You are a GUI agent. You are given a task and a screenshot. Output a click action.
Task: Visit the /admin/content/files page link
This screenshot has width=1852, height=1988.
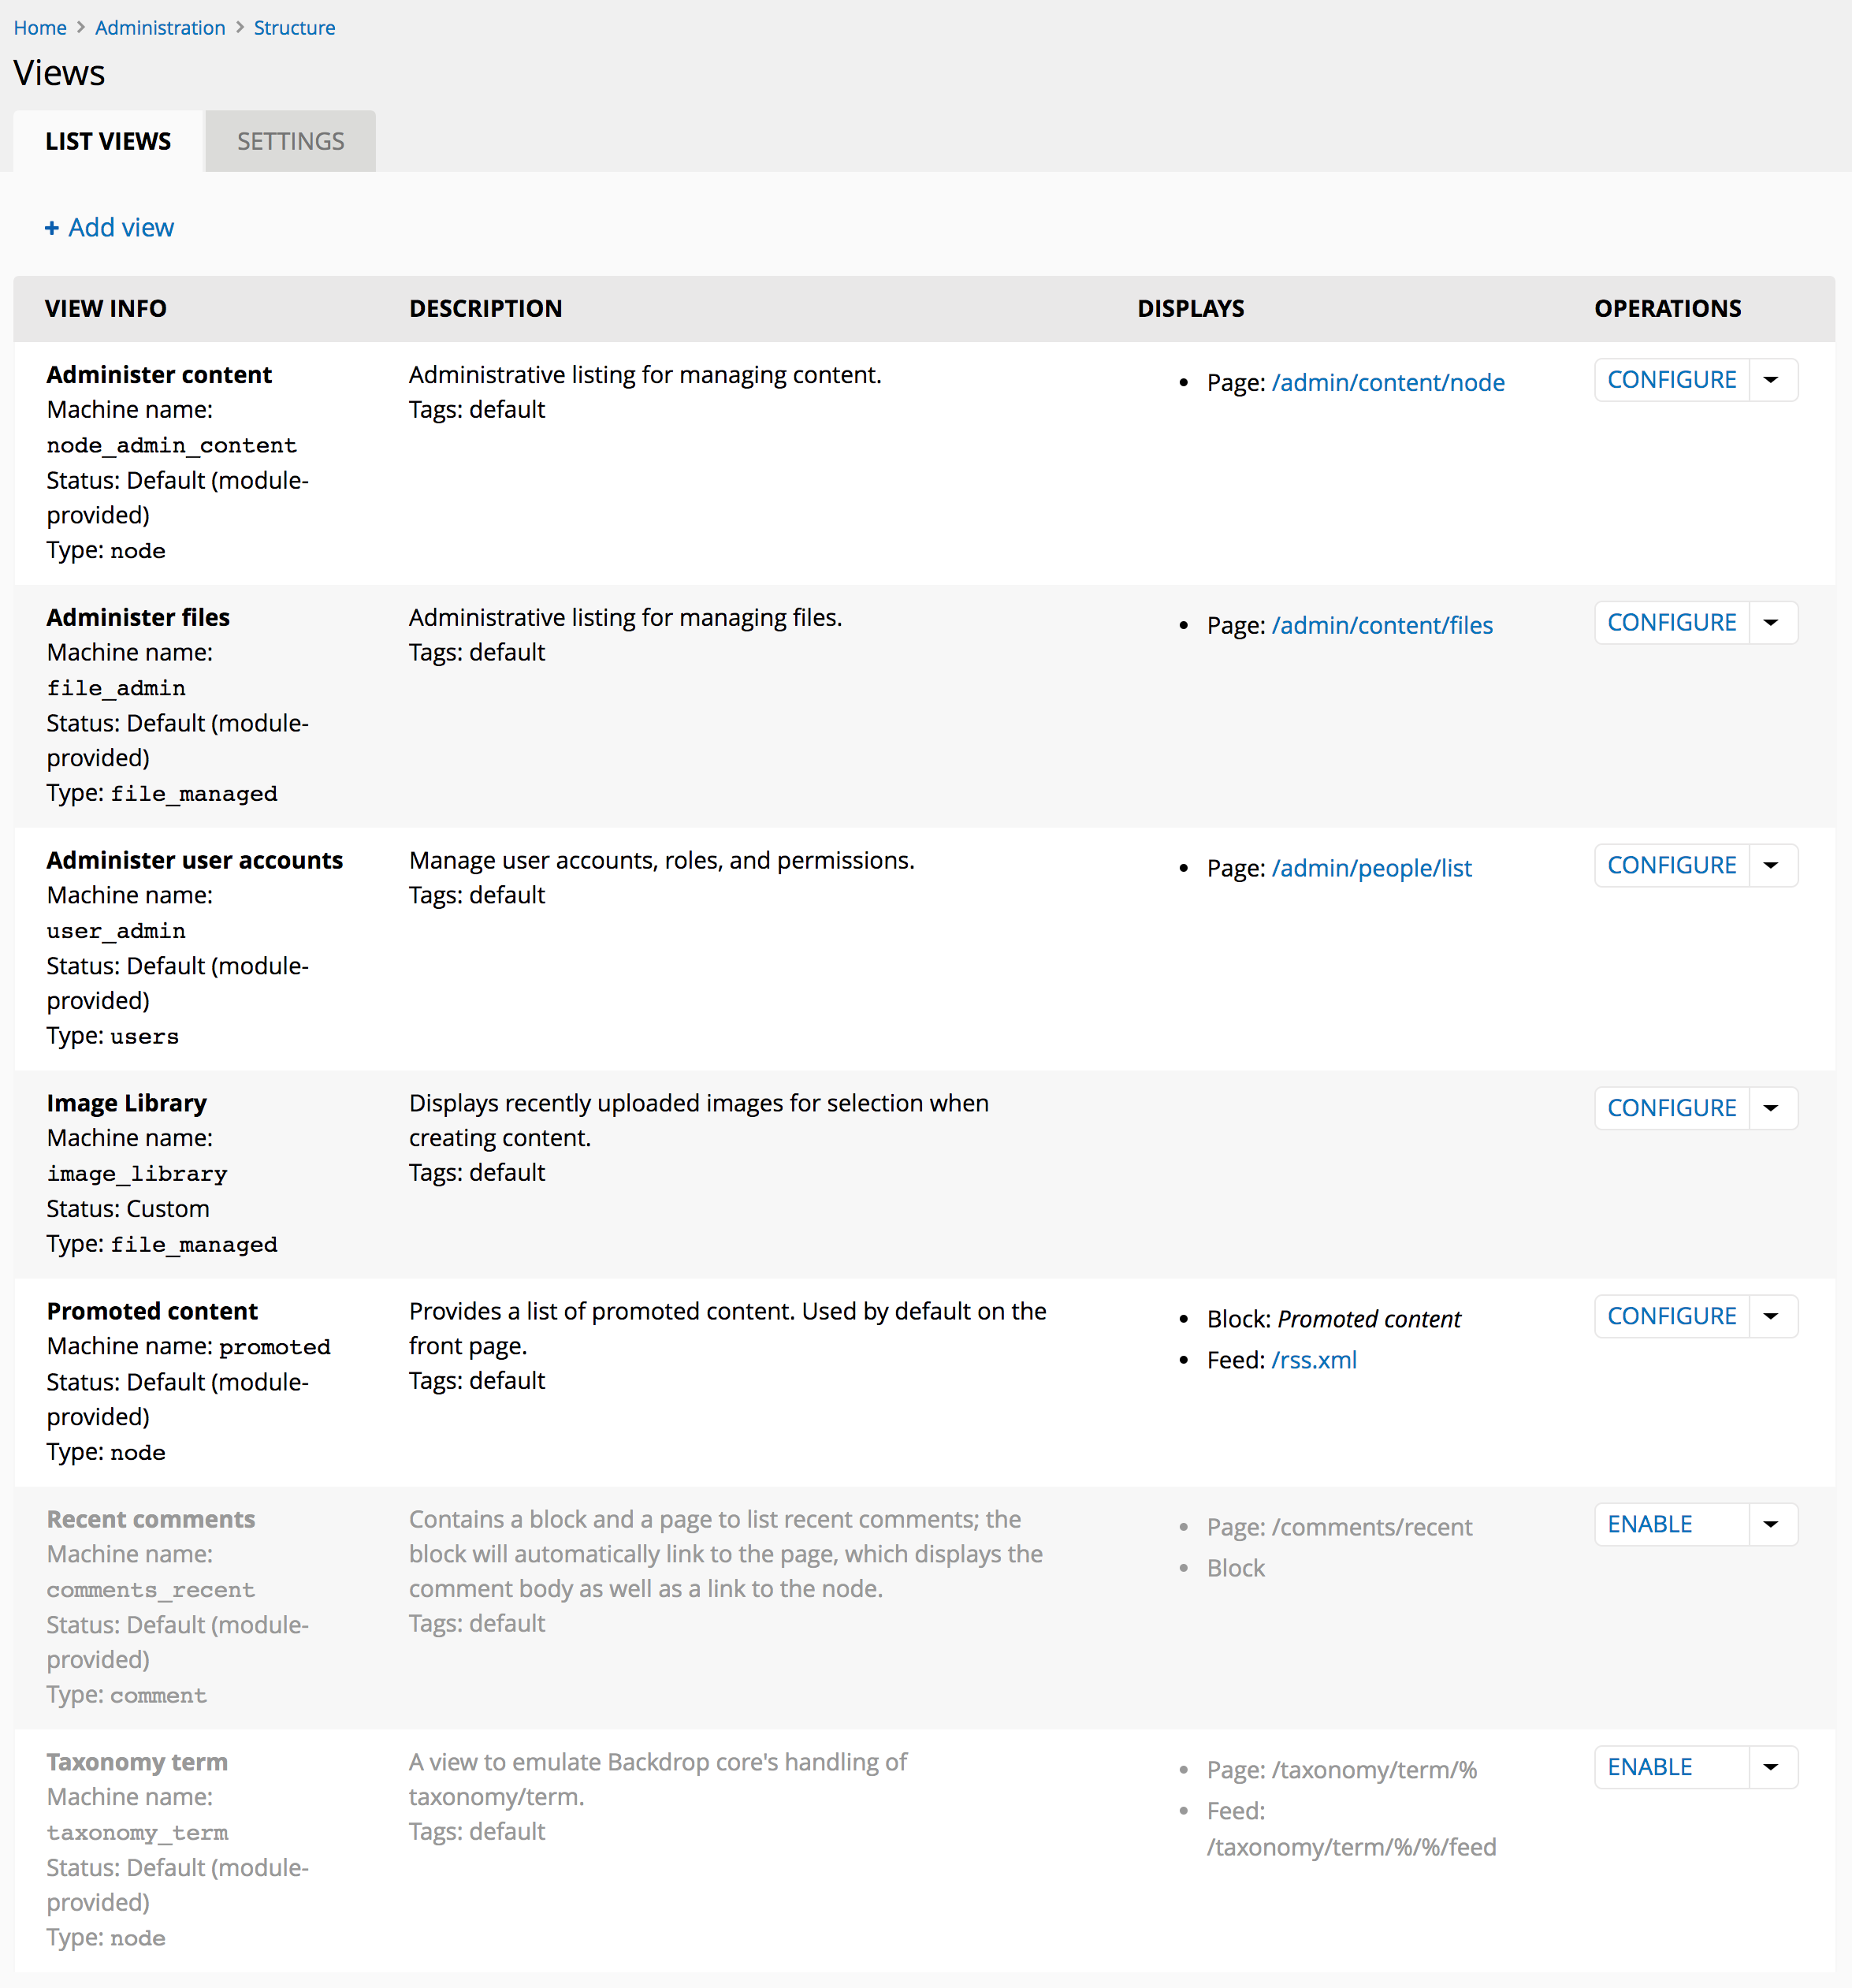tap(1382, 624)
